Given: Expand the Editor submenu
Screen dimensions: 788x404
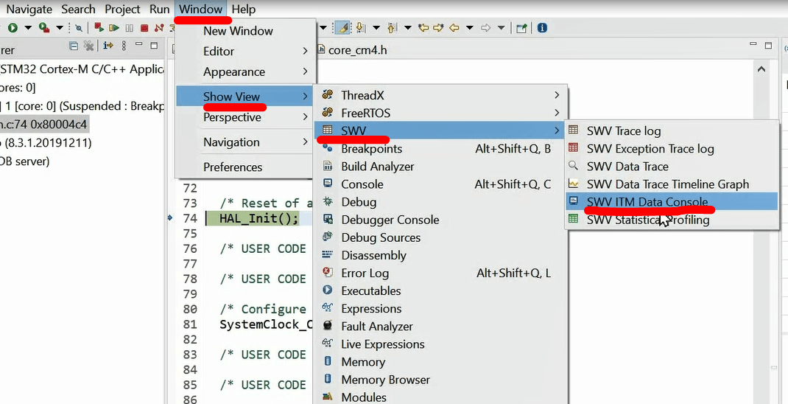Looking at the screenshot, I should [246, 52].
